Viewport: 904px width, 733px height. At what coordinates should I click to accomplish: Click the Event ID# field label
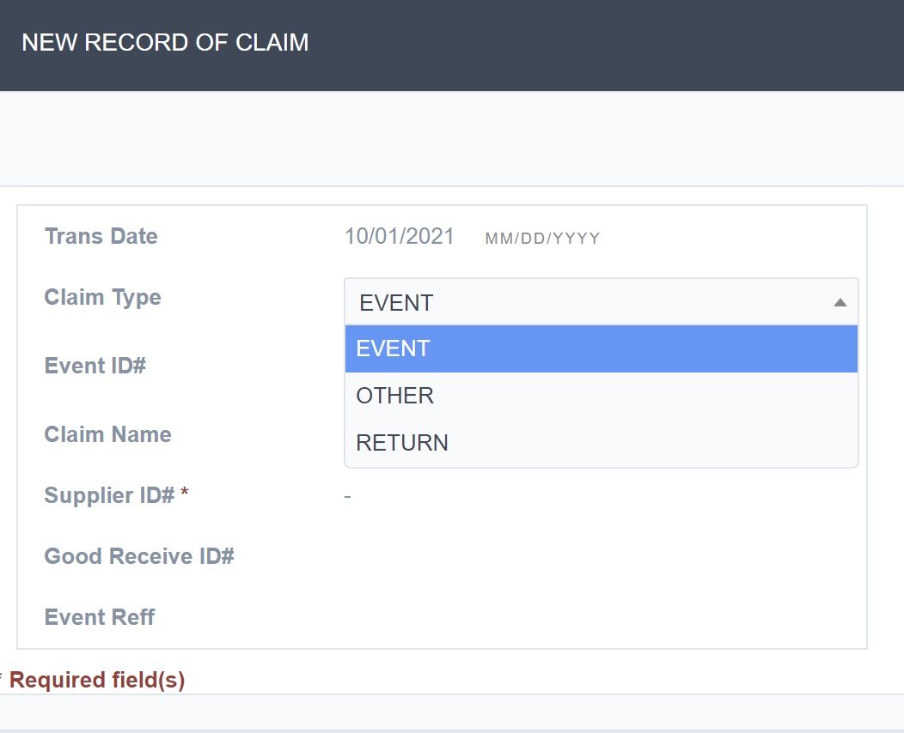[x=95, y=366]
